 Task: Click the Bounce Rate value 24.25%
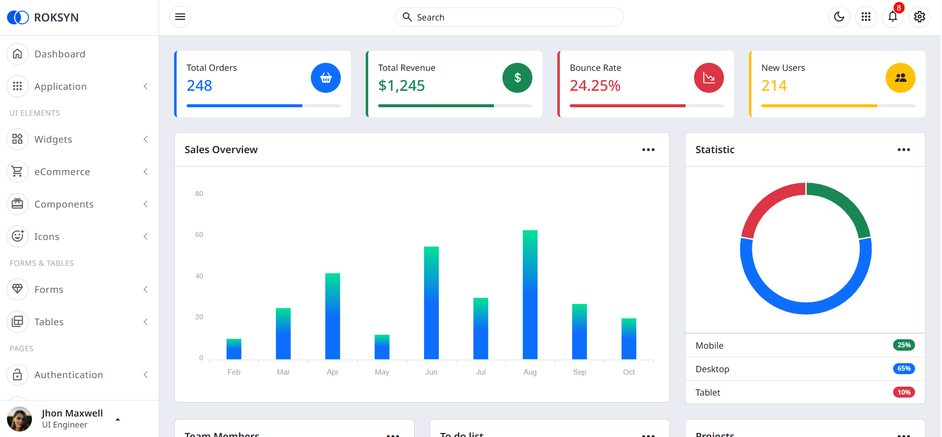pos(595,86)
